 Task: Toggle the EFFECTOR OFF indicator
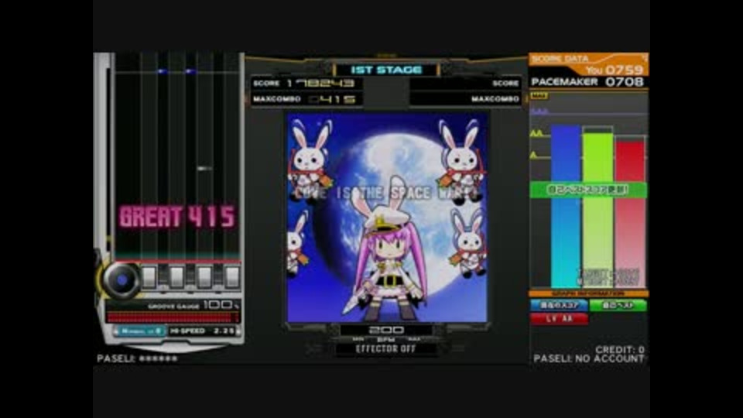[x=385, y=349]
